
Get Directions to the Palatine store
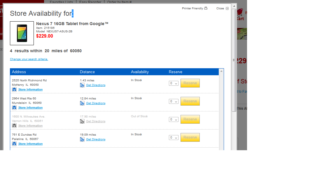pos(96,139)
